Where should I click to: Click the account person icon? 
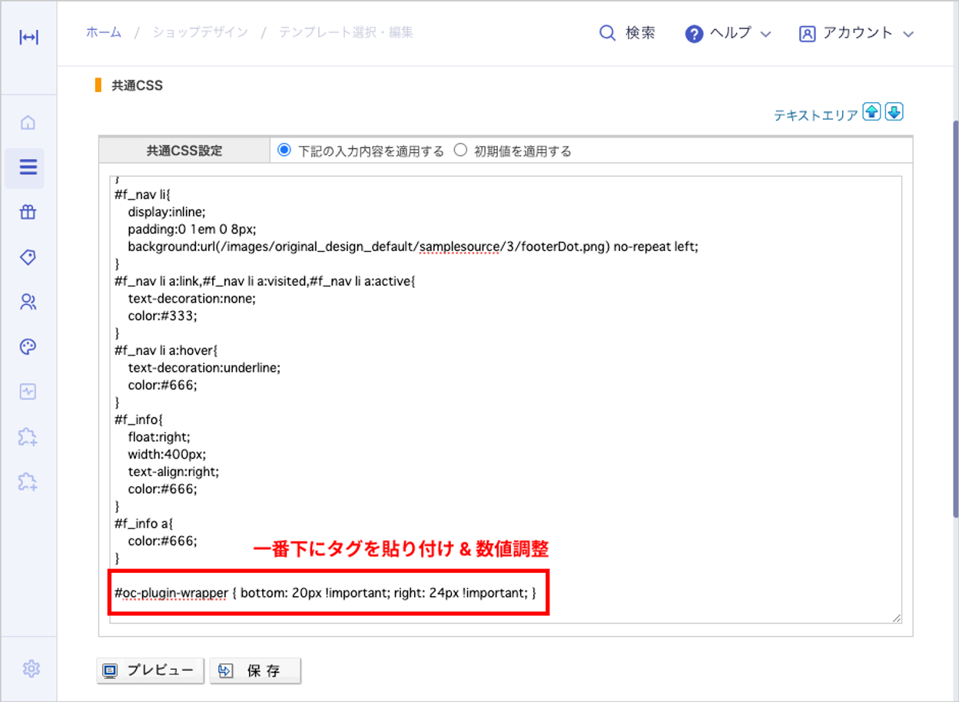pos(807,34)
